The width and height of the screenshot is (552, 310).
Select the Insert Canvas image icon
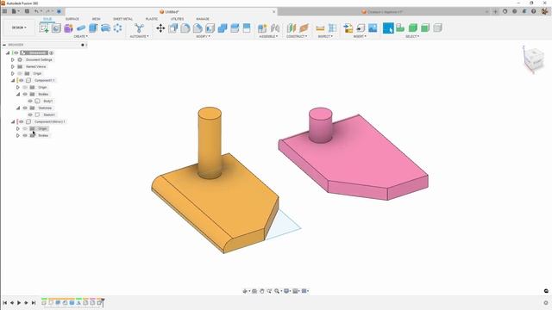click(x=373, y=28)
